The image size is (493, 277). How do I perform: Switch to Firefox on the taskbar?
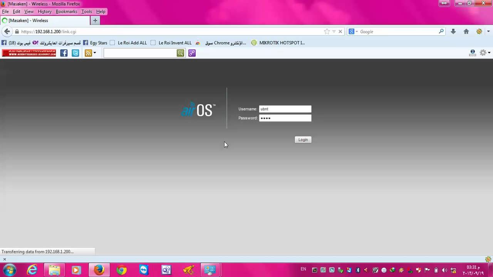[99, 270]
